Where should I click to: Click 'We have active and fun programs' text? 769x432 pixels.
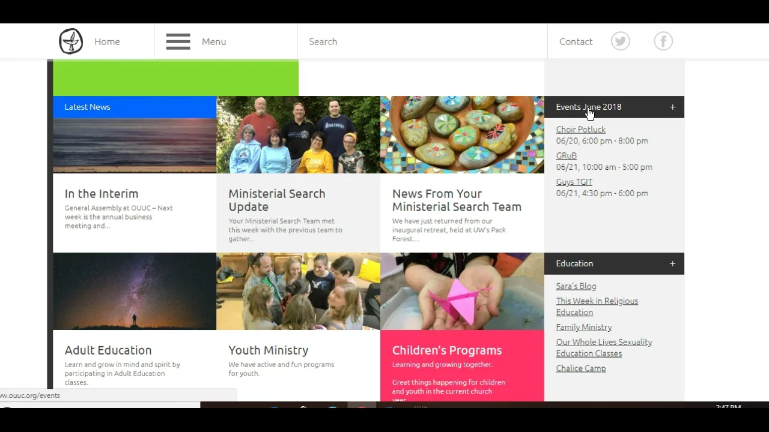[281, 369]
